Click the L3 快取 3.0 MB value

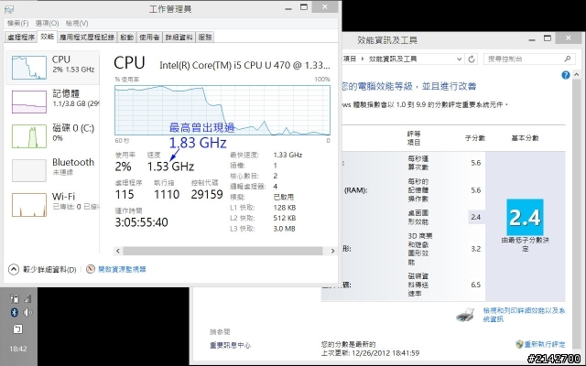[x=284, y=229]
